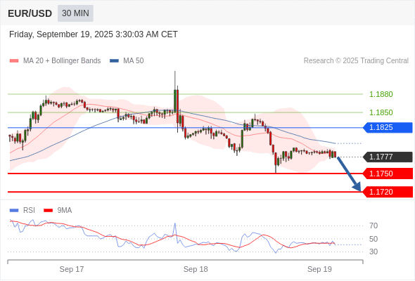
Task: Click the chart timestamp date line
Action: (x=94, y=34)
